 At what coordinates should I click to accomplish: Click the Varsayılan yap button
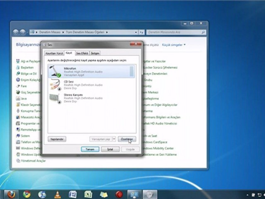[101, 139]
